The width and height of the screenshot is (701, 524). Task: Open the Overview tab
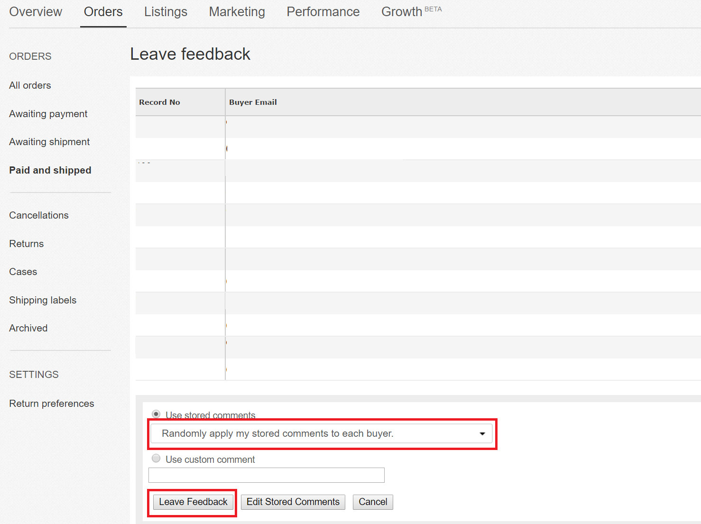[36, 12]
